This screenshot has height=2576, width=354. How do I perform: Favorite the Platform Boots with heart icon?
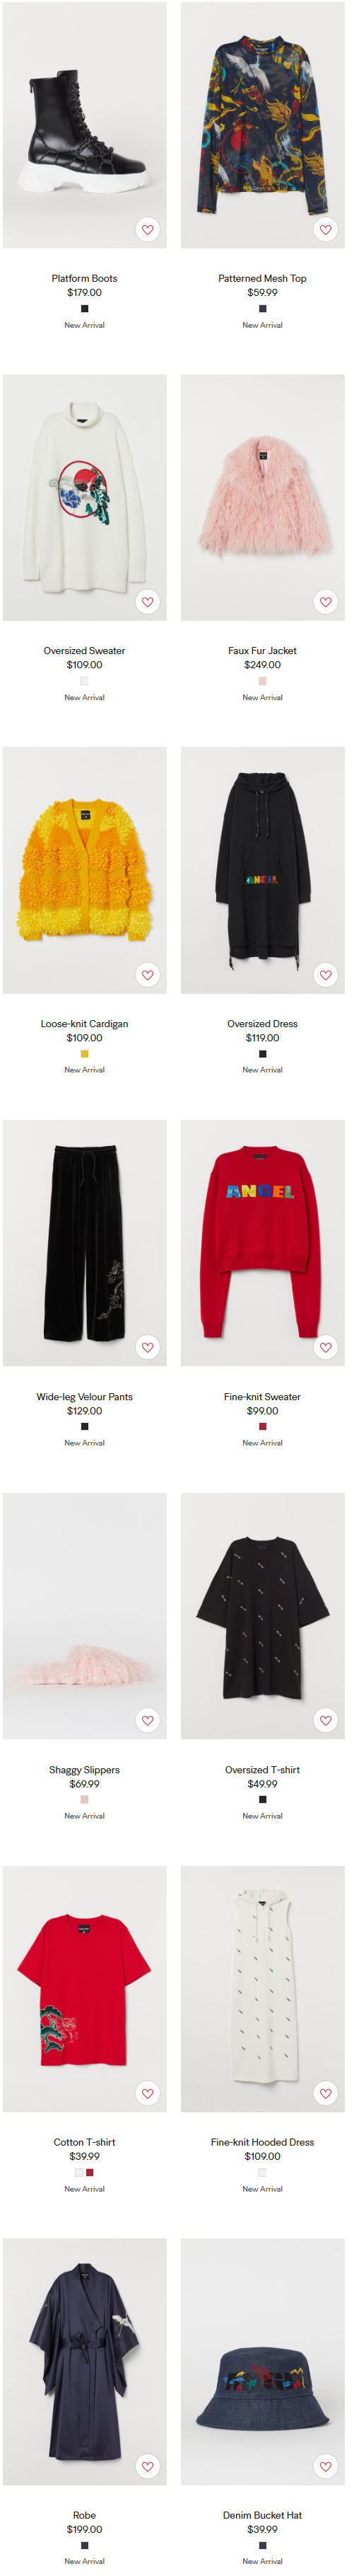(x=148, y=230)
